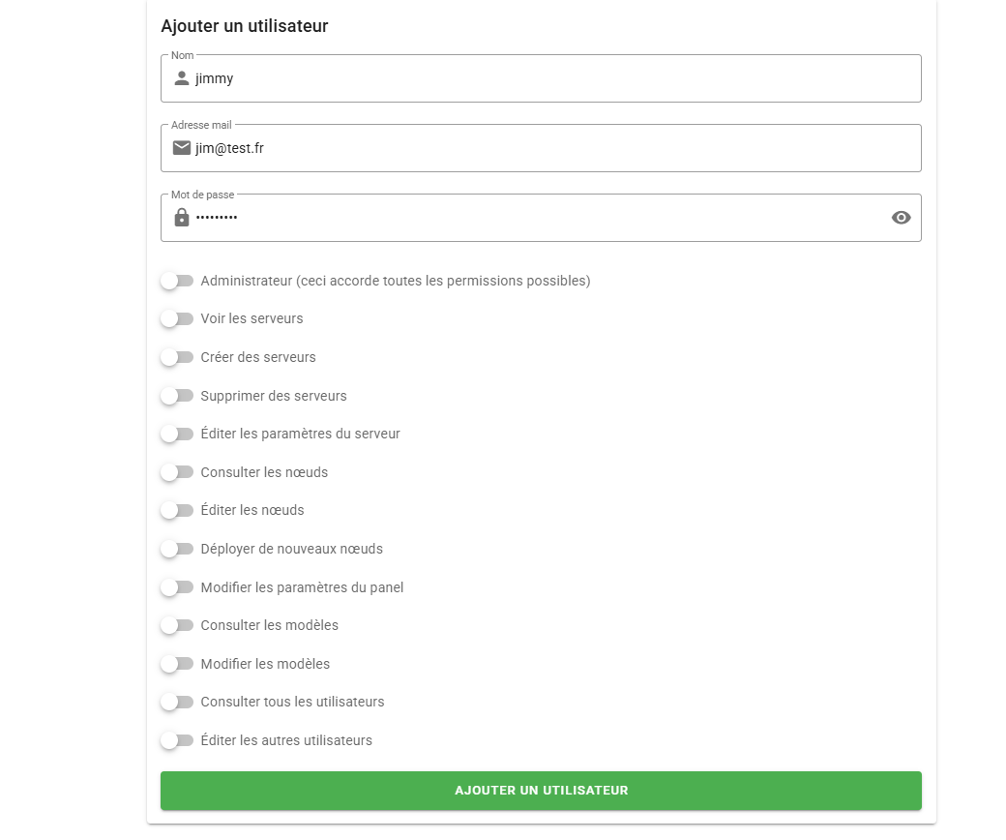This screenshot has width=1006, height=840.
Task: Enable the Administrateur toggle
Action: click(177, 281)
